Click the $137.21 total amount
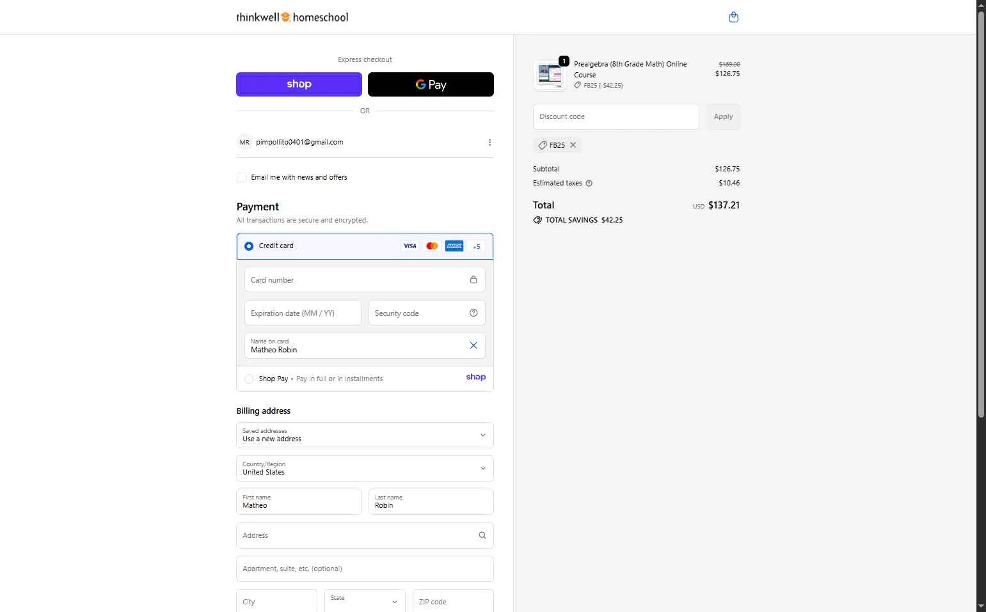Image resolution: width=986 pixels, height=612 pixels. pyautogui.click(x=724, y=205)
